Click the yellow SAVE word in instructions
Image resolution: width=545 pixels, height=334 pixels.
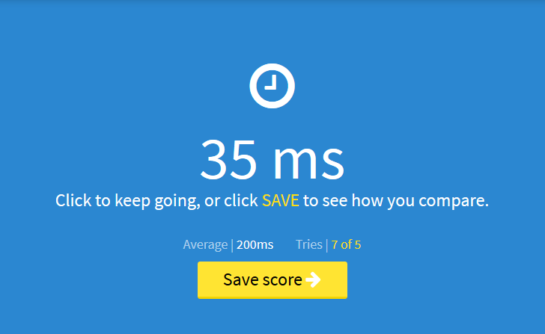pos(281,200)
